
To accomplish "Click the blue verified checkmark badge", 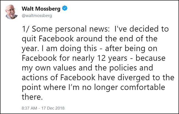I will pos(64,9).
